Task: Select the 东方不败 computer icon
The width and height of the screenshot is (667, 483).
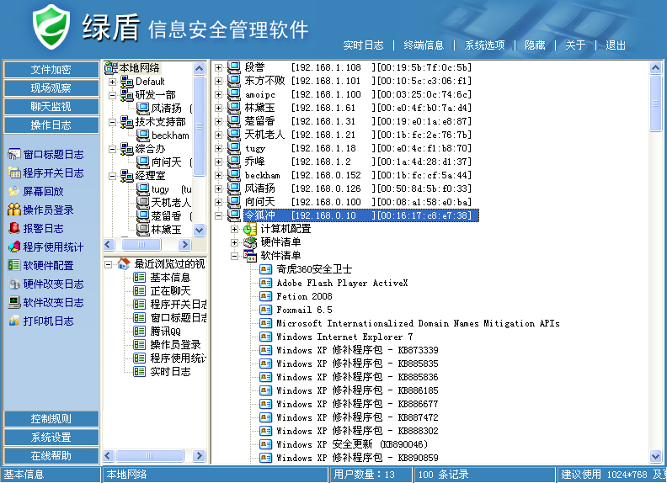Action: click(x=234, y=81)
